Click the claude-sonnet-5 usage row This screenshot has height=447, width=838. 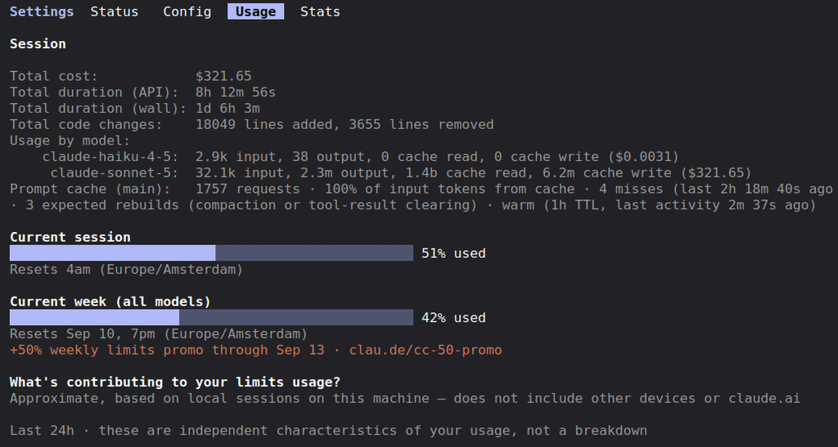point(401,172)
